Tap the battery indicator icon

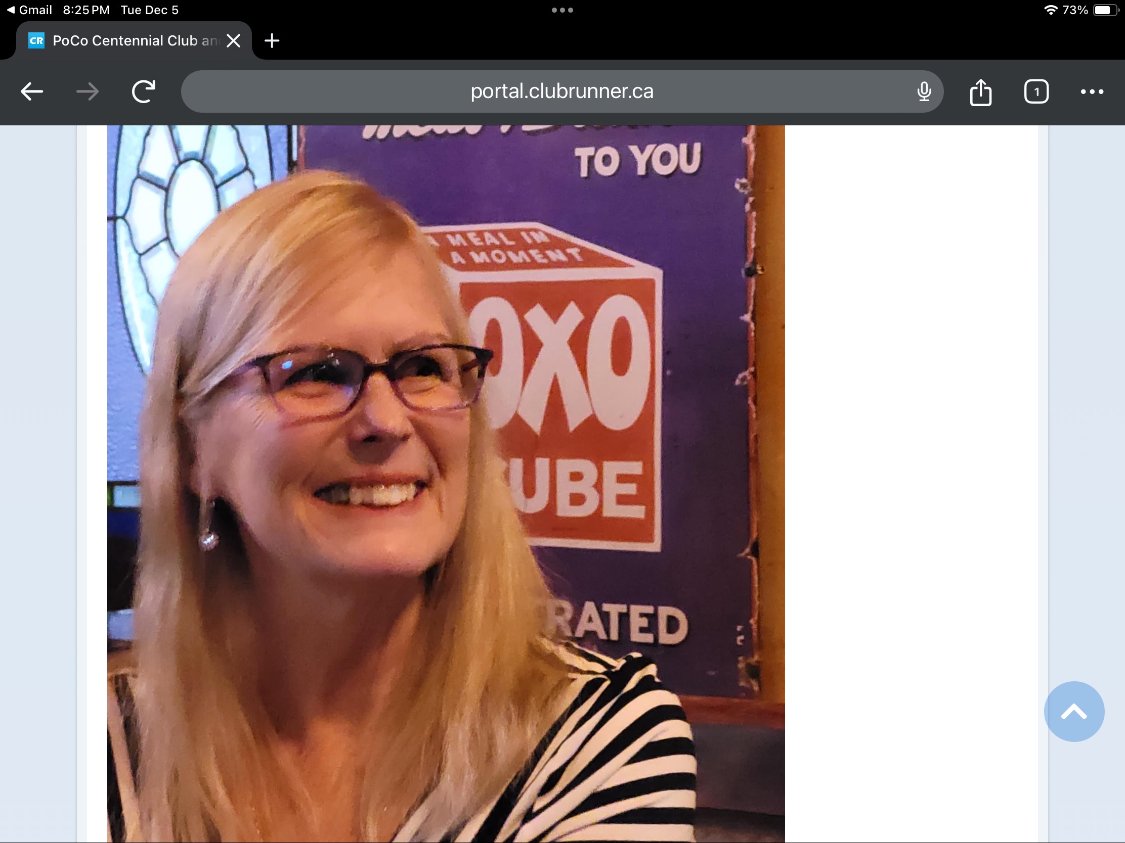point(1106,10)
